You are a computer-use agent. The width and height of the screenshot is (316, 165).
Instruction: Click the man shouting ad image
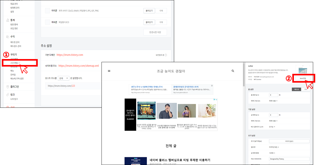[x=167, y=111]
